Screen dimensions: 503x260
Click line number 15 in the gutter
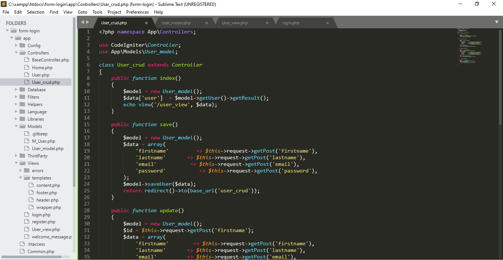(87, 124)
